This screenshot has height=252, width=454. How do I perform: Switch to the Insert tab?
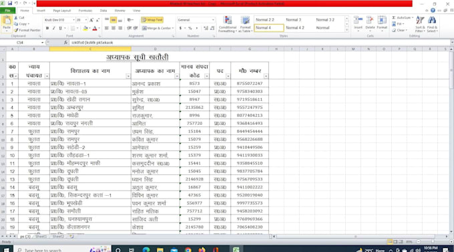click(x=41, y=11)
